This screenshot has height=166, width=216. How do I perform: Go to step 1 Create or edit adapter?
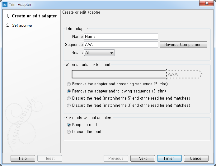[x=34, y=16]
